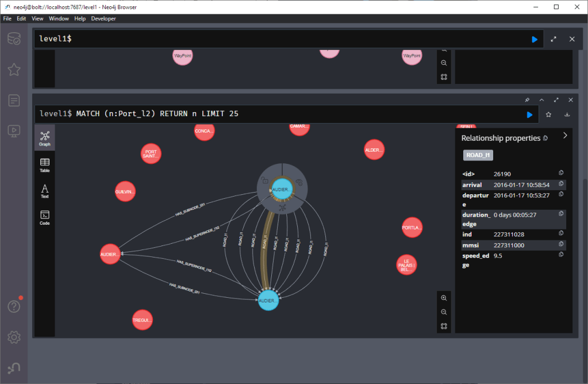Collapse the Relationship properties panel
This screenshot has height=384, width=588.
click(565, 136)
